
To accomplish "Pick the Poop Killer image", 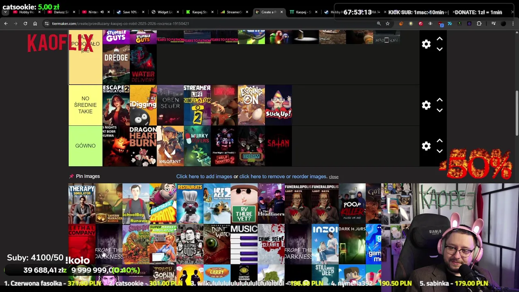I will click(x=352, y=204).
